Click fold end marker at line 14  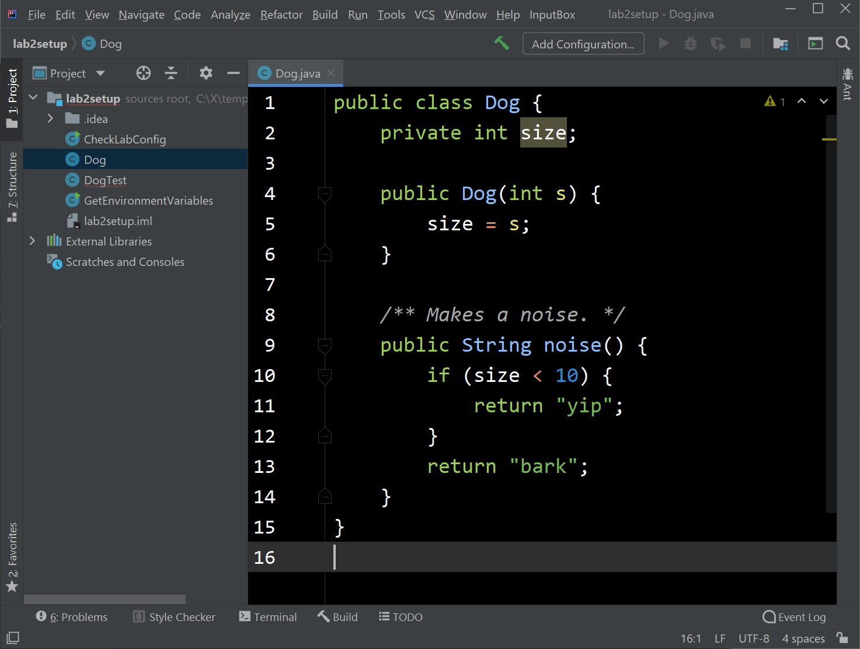[325, 496]
